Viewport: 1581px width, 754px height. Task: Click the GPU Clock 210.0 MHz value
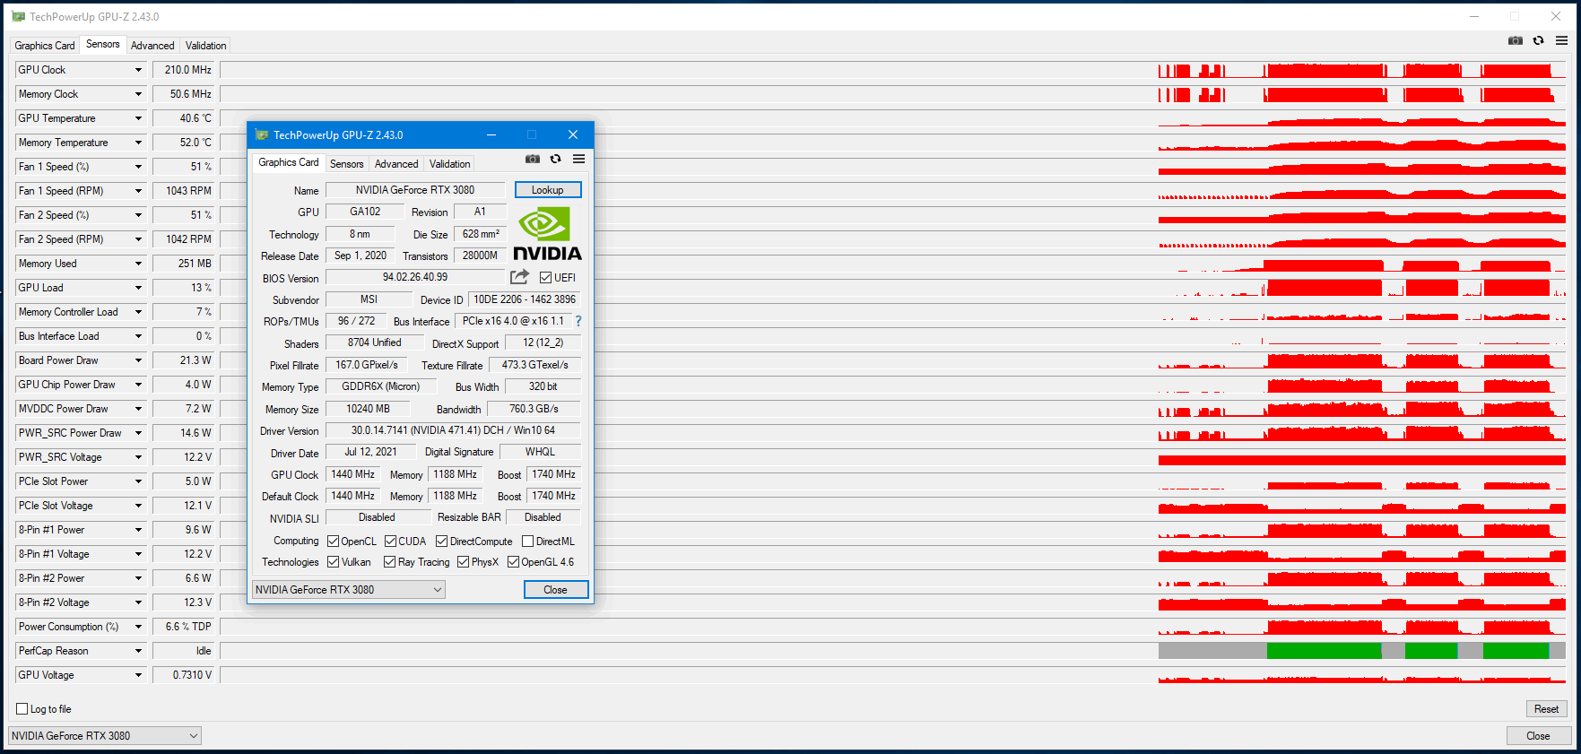184,70
